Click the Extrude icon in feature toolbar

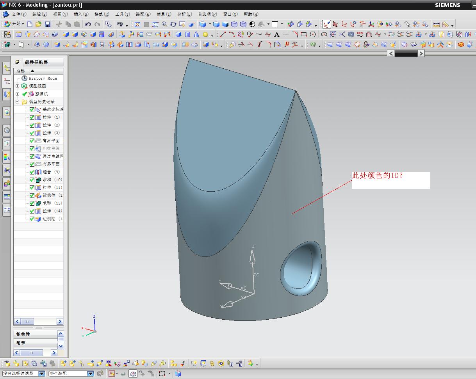19,34
